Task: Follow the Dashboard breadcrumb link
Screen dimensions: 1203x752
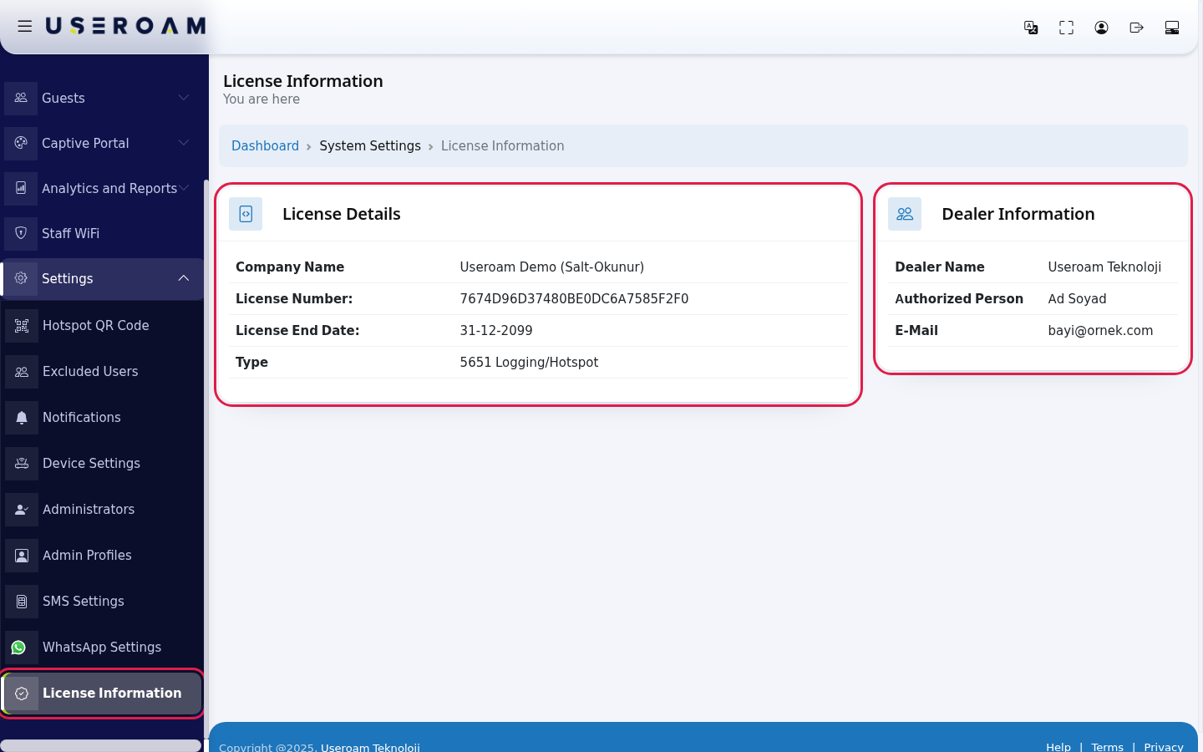Action: point(265,146)
